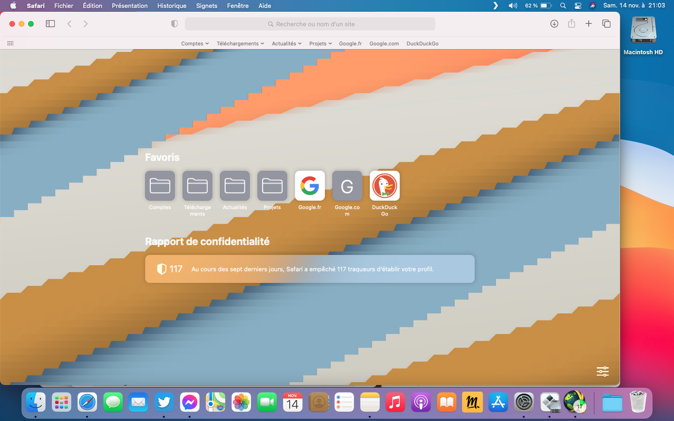This screenshot has width=674, height=421.
Task: Open Calendar from the Dock
Action: 293,402
